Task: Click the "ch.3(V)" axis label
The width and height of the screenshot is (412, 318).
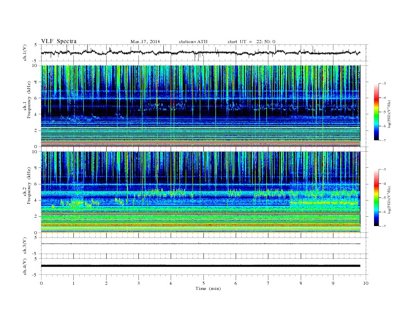Action: pyautogui.click(x=25, y=246)
